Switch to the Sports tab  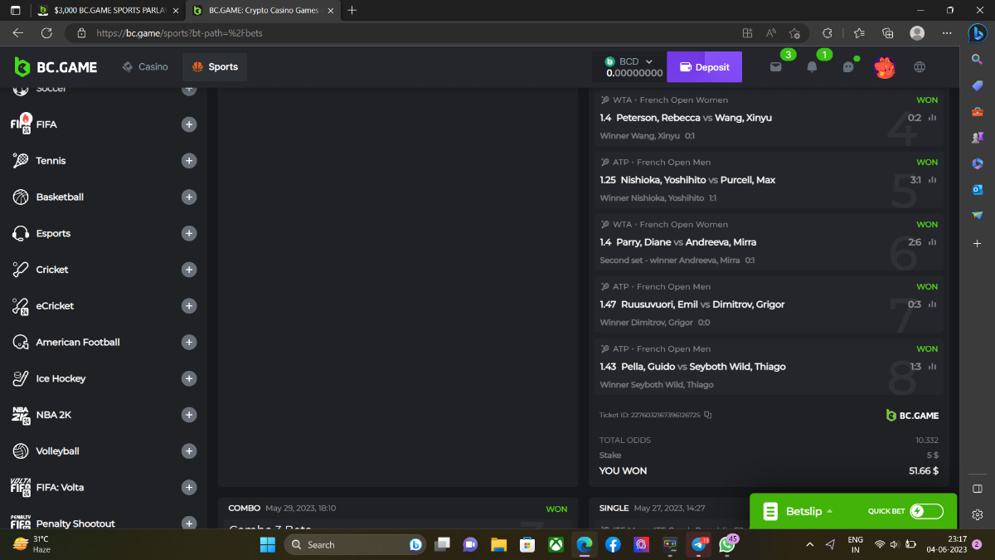coord(215,67)
